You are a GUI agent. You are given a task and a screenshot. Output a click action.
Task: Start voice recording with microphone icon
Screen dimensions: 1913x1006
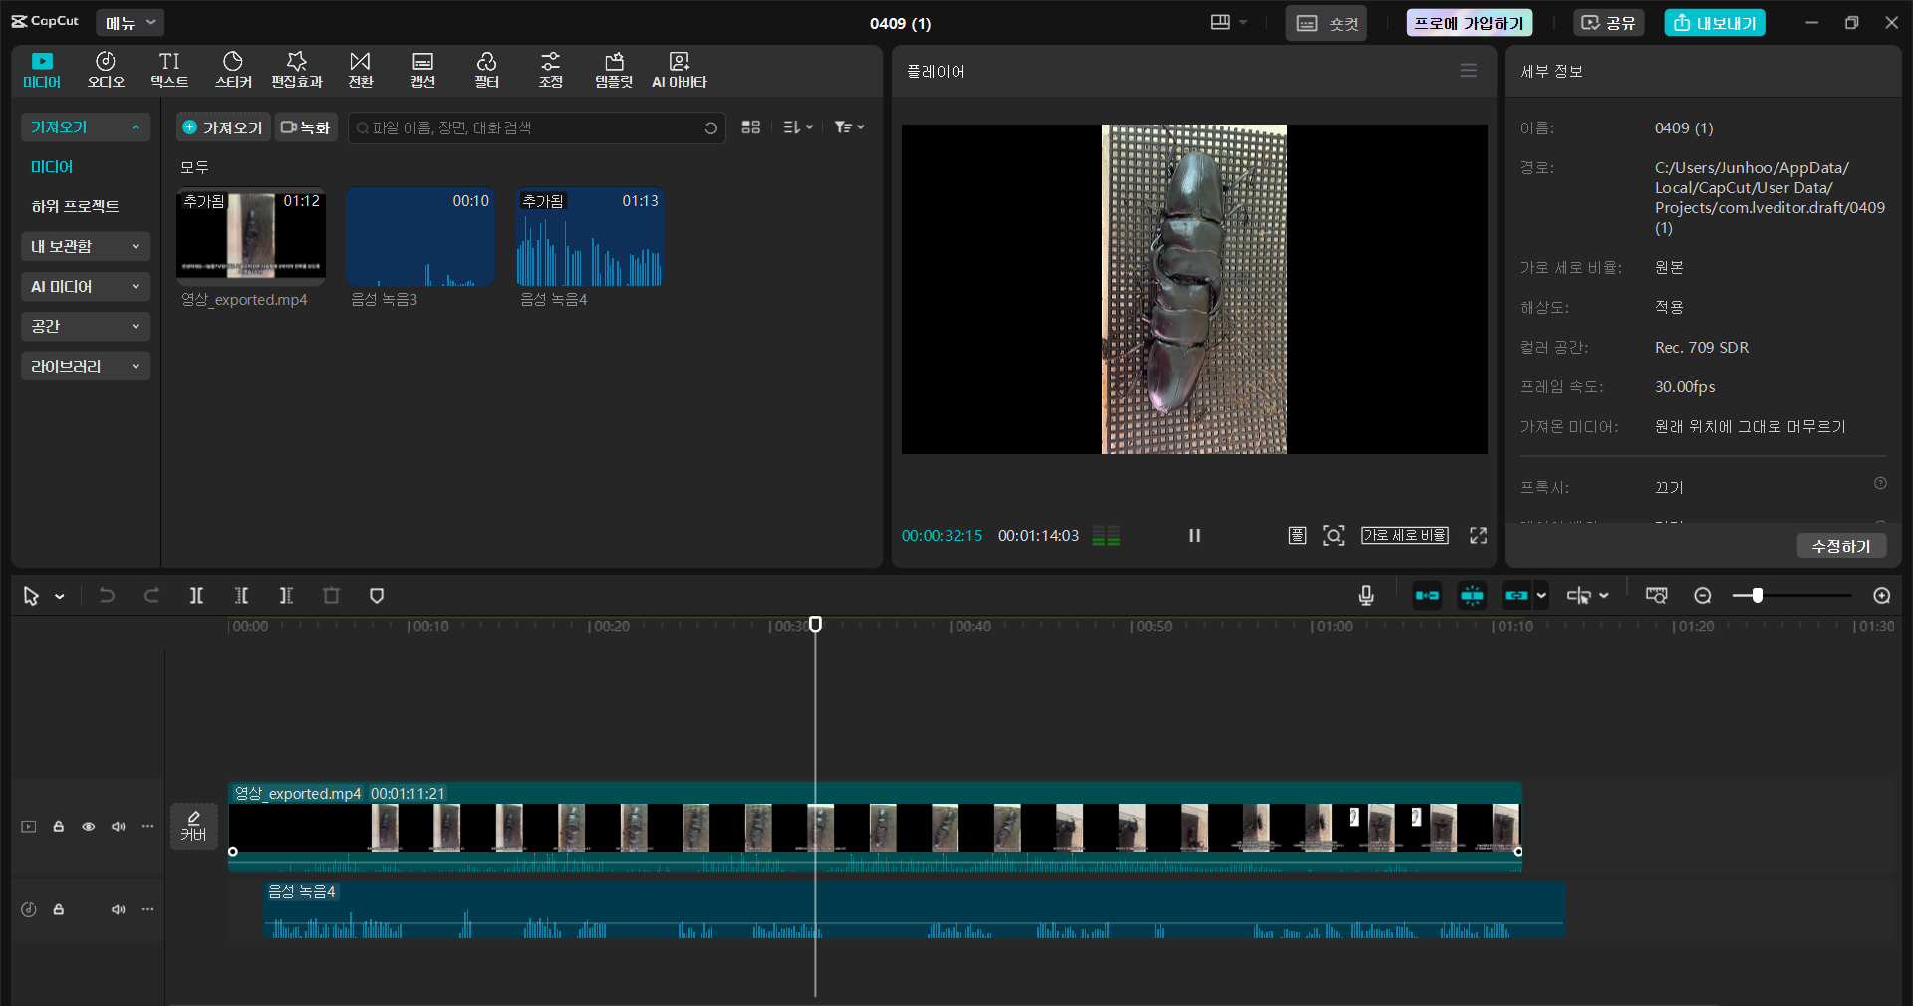[x=1366, y=596]
